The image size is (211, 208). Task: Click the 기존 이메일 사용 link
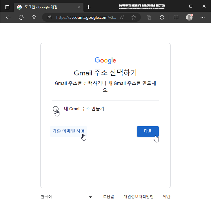pos(68,131)
